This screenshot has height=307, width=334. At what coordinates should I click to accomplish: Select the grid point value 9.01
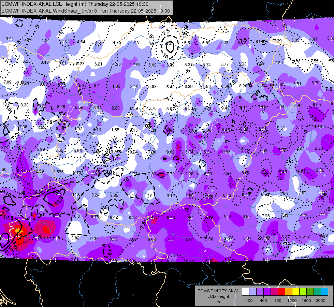[x=10, y=39]
